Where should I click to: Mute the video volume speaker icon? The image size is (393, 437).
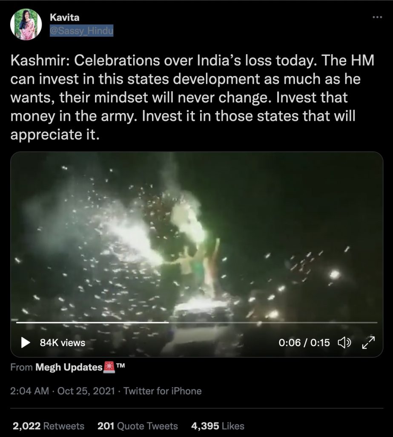pyautogui.click(x=344, y=343)
